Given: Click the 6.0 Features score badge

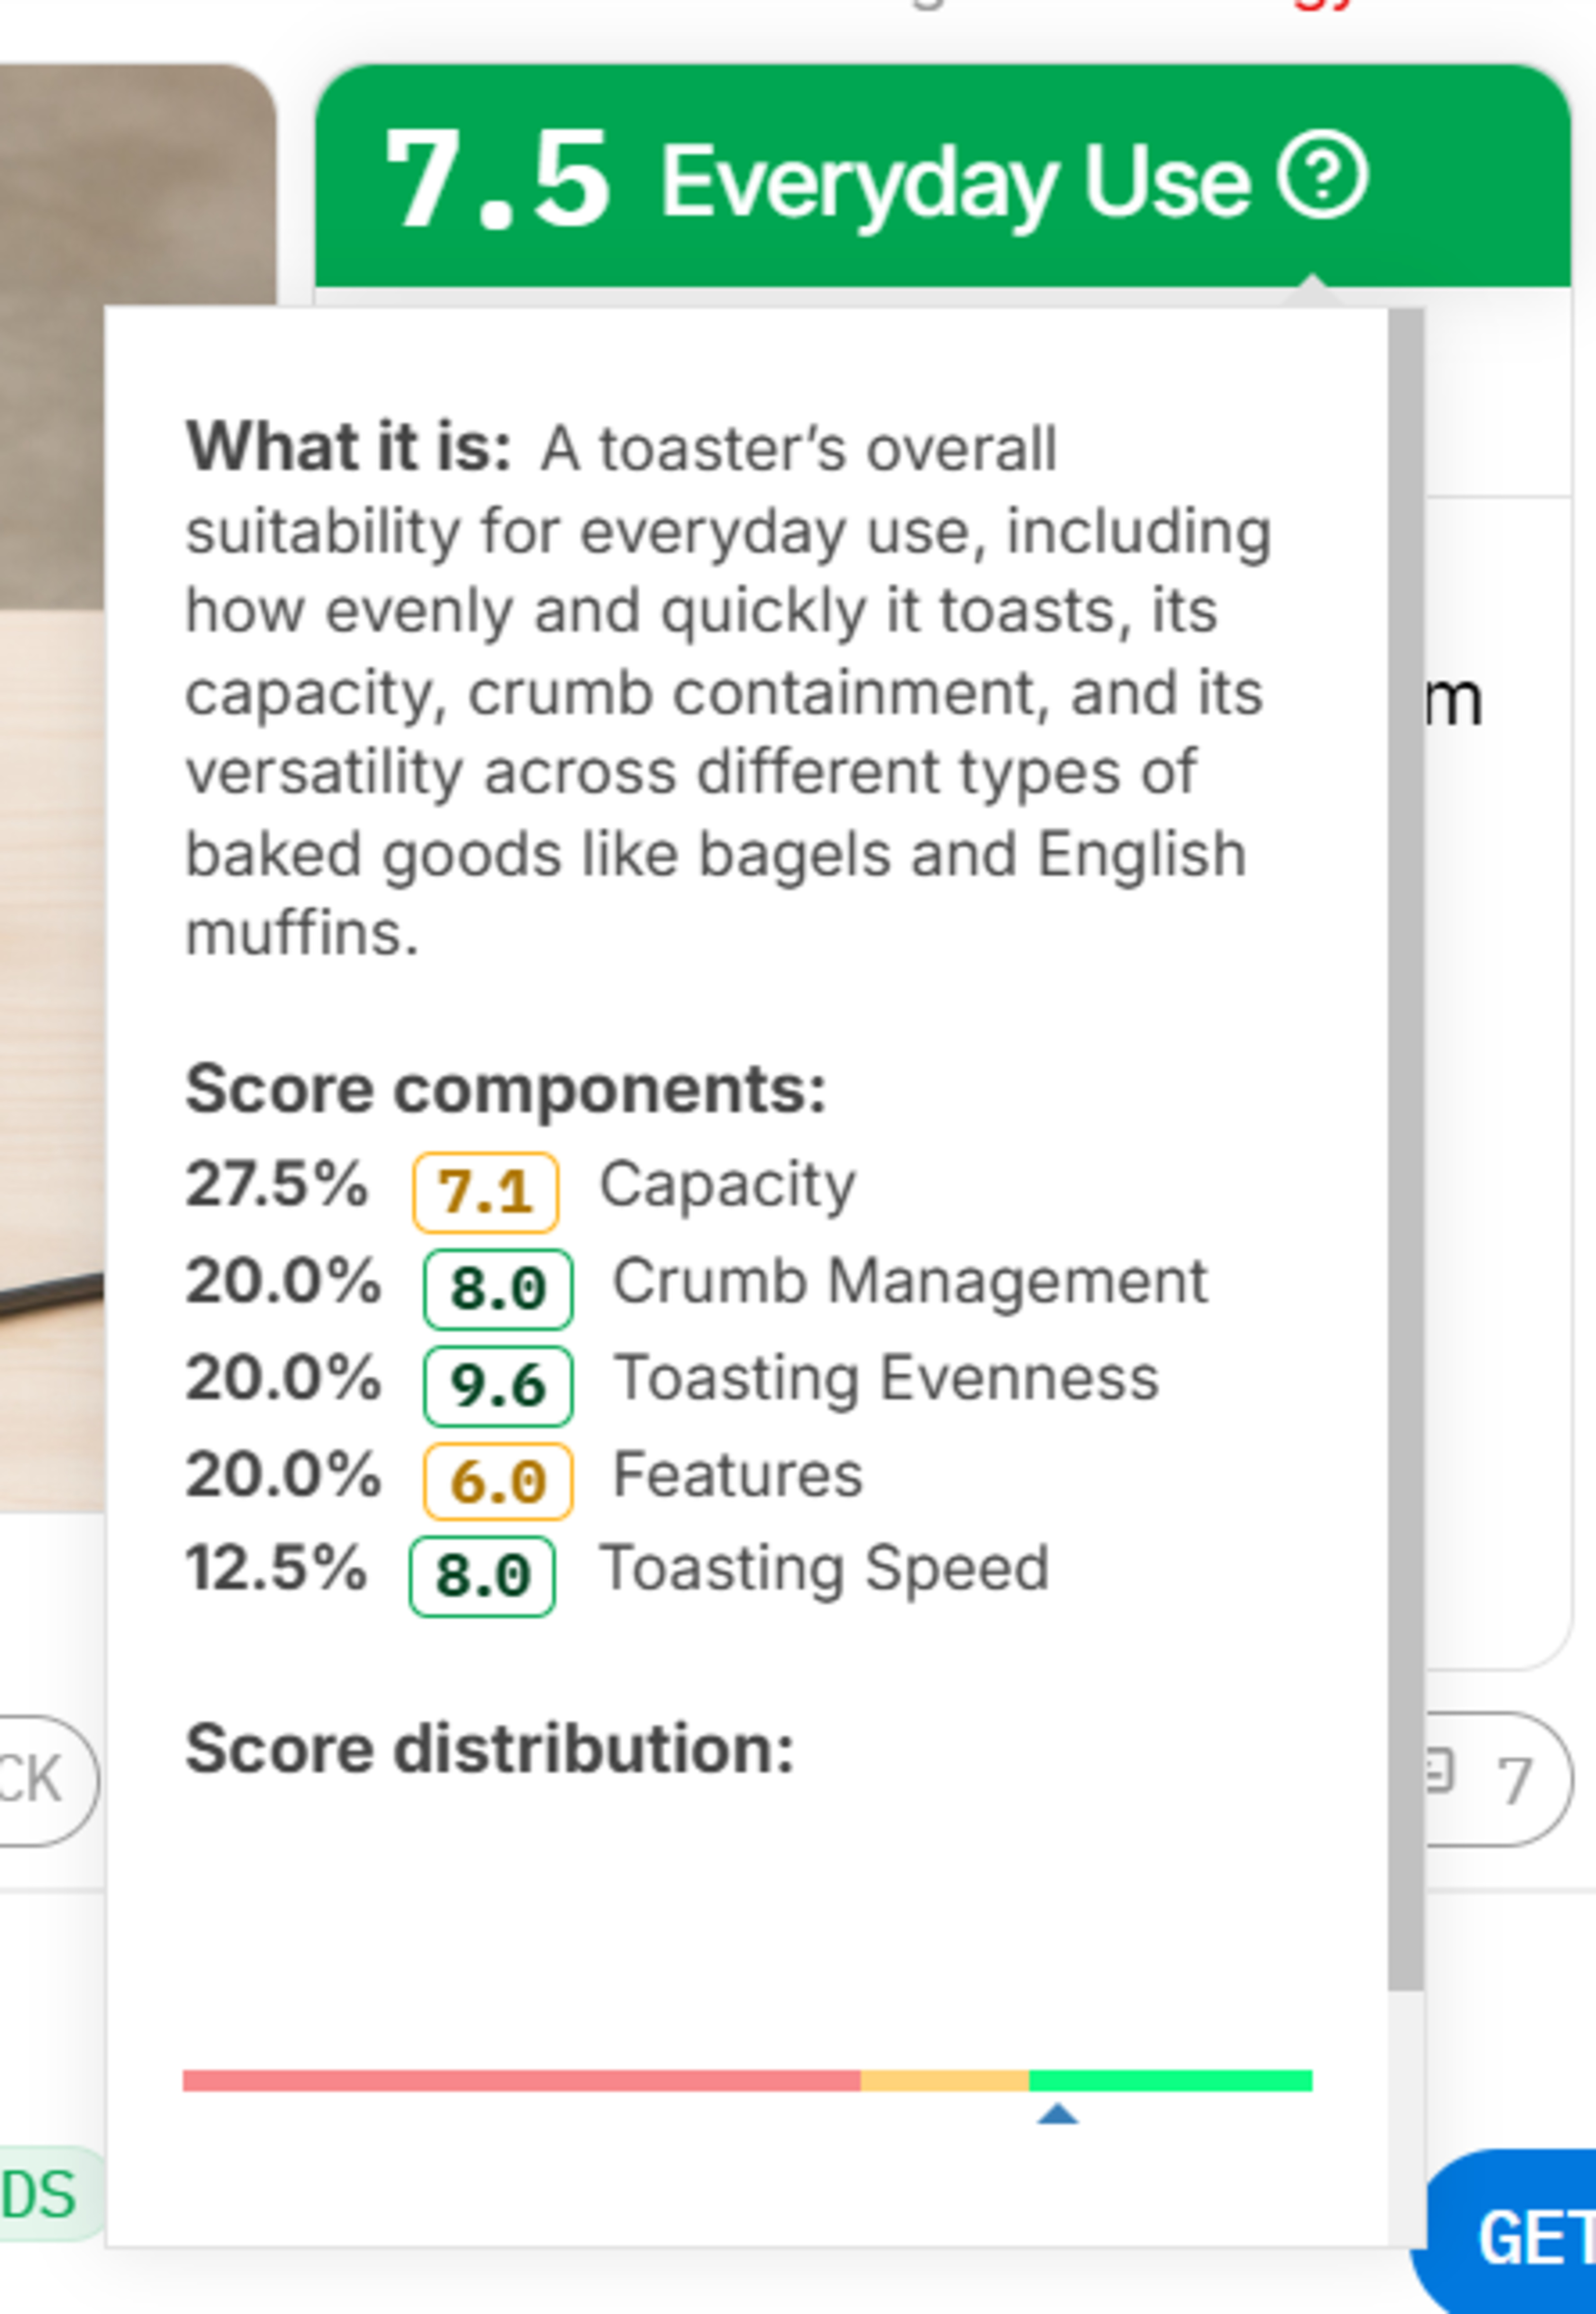Looking at the screenshot, I should pos(498,1481).
